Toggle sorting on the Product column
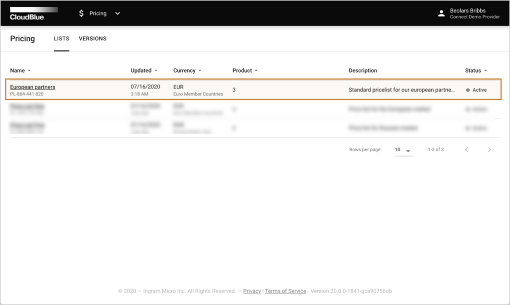Viewport: 510px width, 305px height. point(257,70)
